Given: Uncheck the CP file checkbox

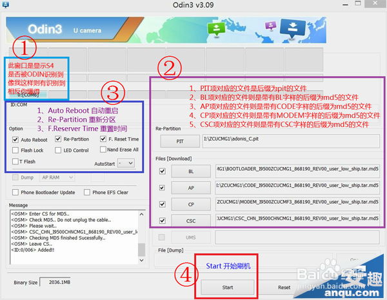Looking at the screenshot, I should point(162,205).
